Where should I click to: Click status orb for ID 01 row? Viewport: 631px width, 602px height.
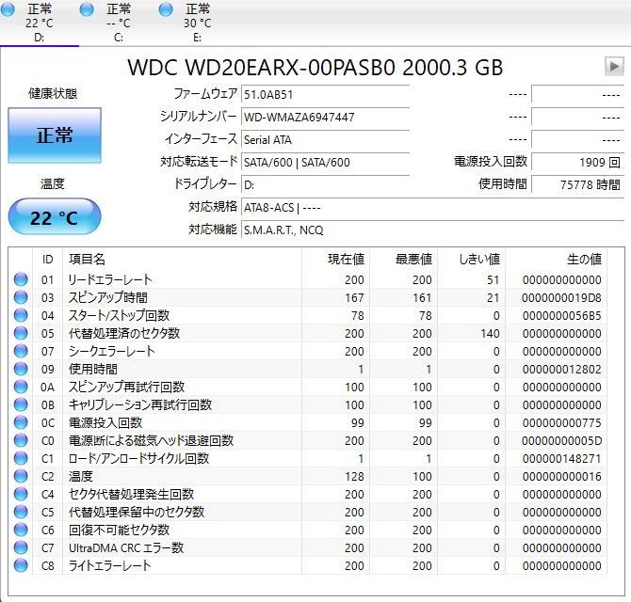21,279
